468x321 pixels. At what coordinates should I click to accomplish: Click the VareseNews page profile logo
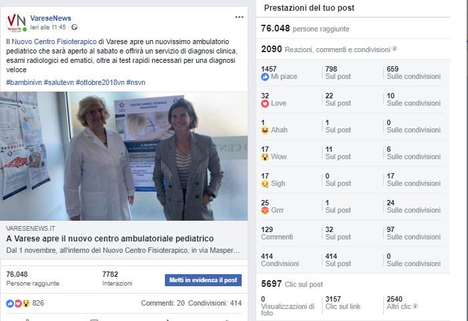click(x=17, y=23)
